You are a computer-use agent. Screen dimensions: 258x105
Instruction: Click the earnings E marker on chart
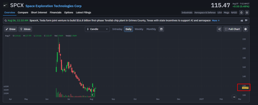pyautogui.click(x=92, y=95)
